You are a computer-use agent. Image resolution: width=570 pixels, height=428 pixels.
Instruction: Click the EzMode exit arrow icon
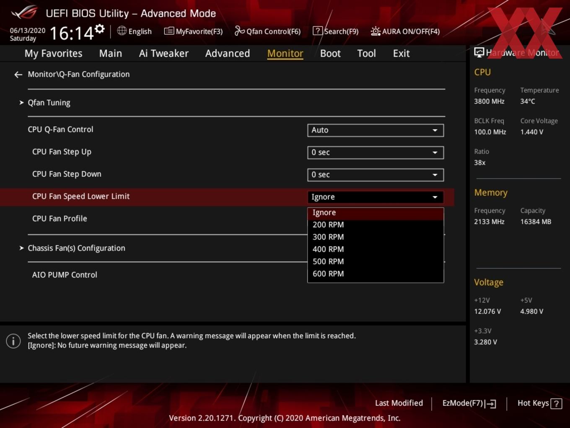tap(490, 404)
